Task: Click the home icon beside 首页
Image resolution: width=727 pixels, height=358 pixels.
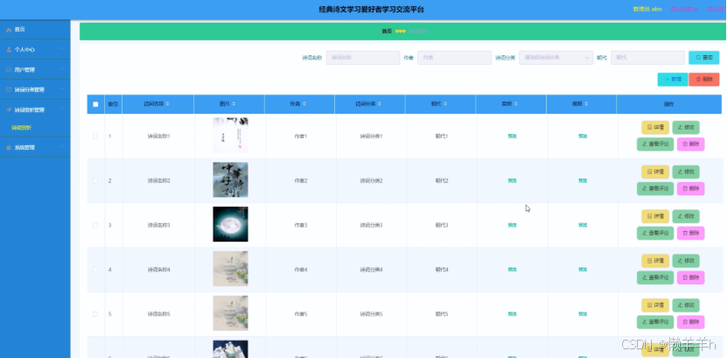Action: click(x=9, y=30)
